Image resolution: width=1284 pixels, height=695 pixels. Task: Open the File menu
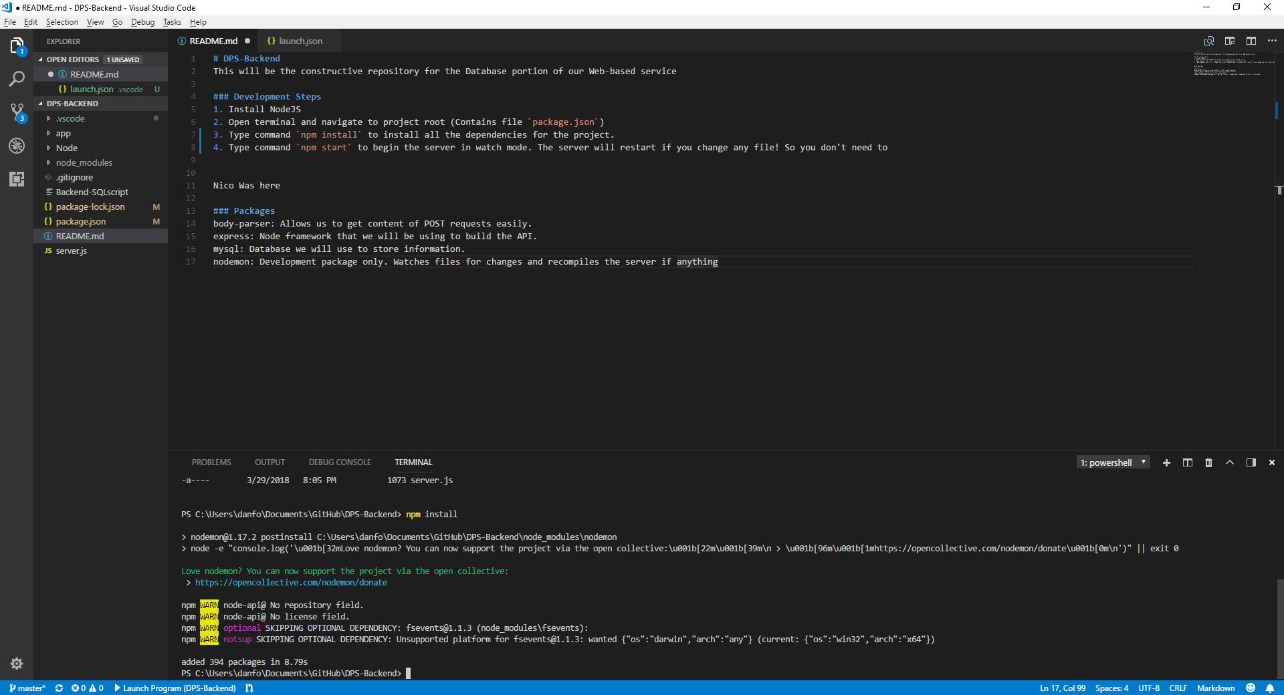point(10,22)
